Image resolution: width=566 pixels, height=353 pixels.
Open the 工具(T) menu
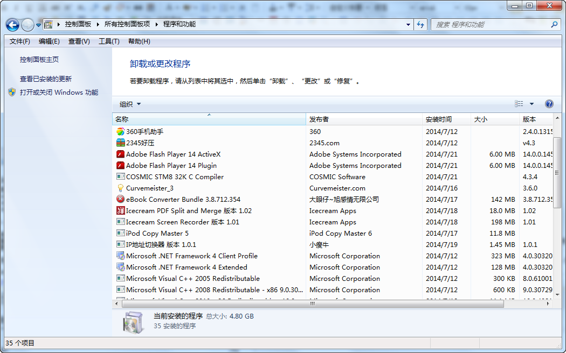point(108,41)
